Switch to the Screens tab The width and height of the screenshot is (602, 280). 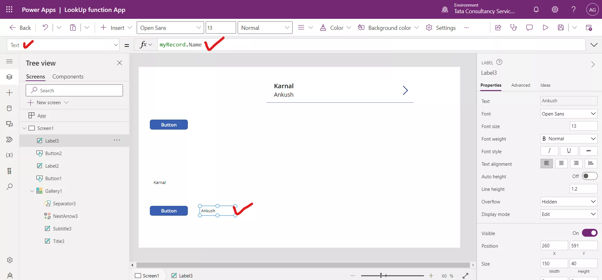point(35,77)
